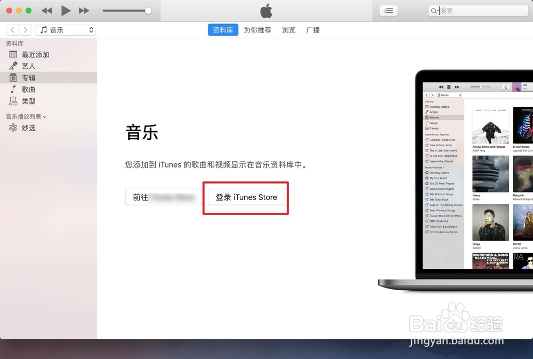This screenshot has width=533, height=359.
Task: Click the 类型 genres icon
Action: click(x=13, y=101)
